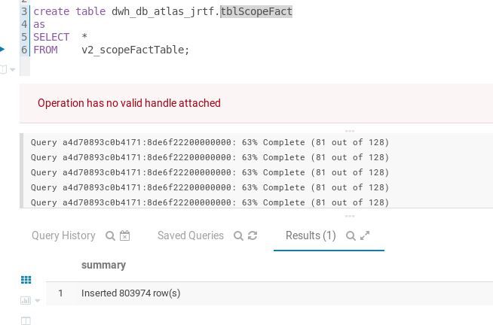This screenshot has width=493, height=325.
Task: Click the resize handle above the query log
Action: (349, 131)
